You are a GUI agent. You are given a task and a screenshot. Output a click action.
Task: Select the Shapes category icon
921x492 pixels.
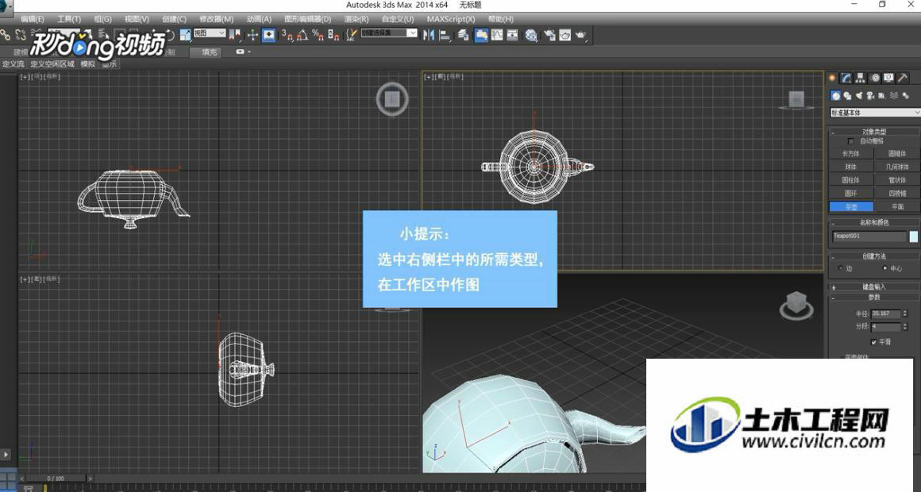[848, 96]
